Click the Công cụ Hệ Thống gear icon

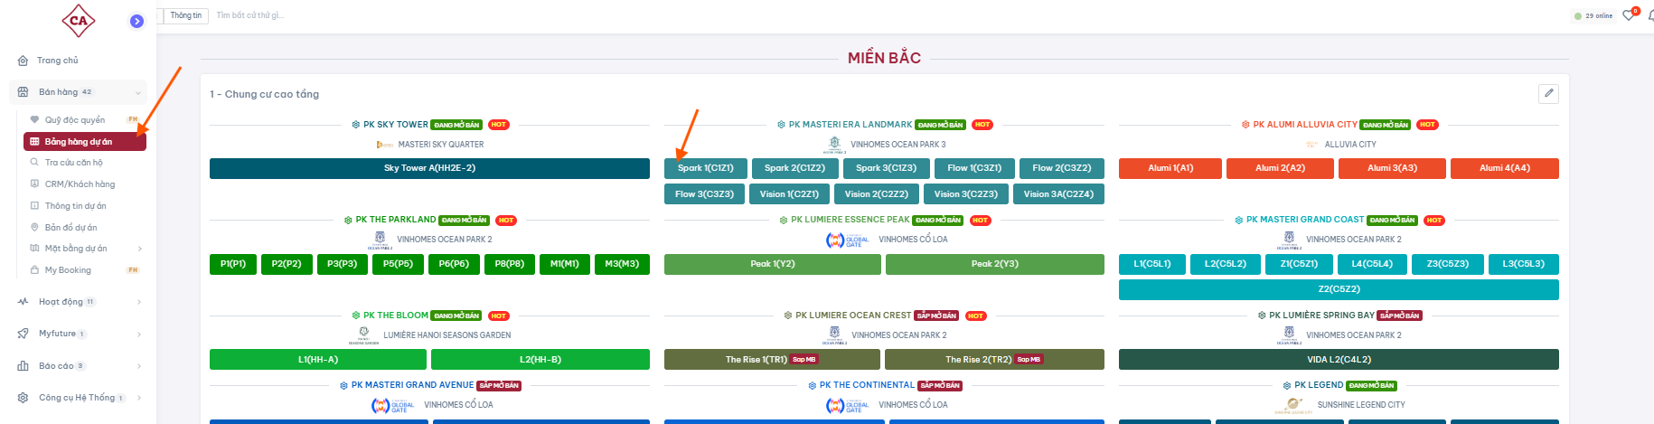coord(23,398)
